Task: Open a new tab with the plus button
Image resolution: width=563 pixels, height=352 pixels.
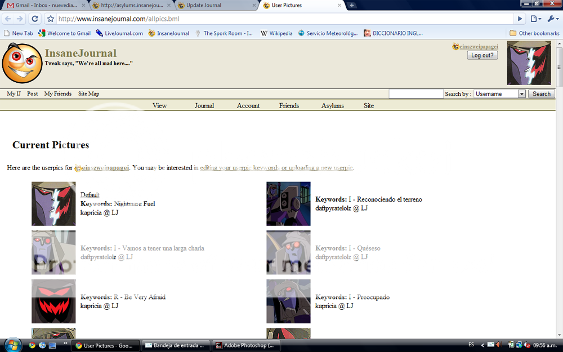Action: click(352, 5)
